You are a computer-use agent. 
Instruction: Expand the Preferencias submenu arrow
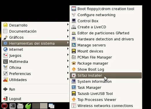68,73
